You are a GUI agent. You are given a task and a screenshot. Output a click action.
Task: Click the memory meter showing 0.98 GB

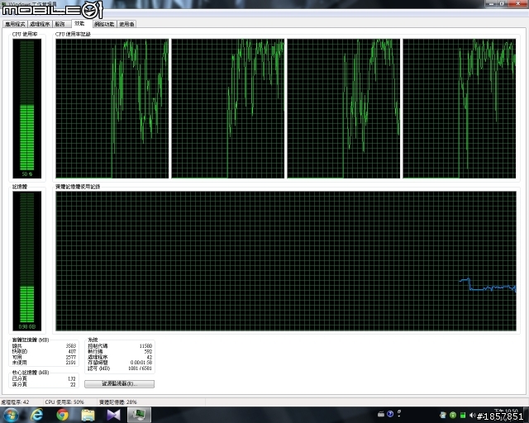pyautogui.click(x=27, y=261)
